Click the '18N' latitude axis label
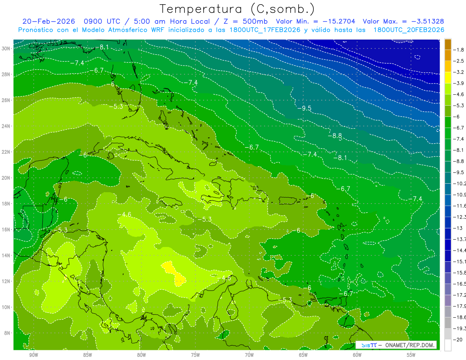 pos(6,203)
